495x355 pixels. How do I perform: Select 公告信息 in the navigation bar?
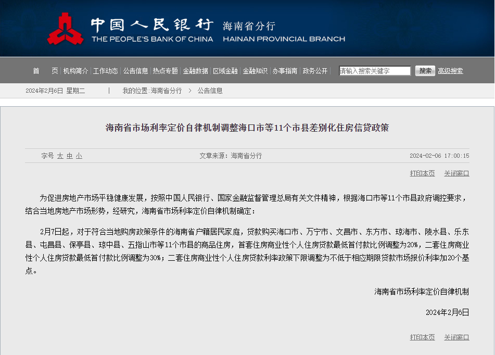(x=135, y=71)
